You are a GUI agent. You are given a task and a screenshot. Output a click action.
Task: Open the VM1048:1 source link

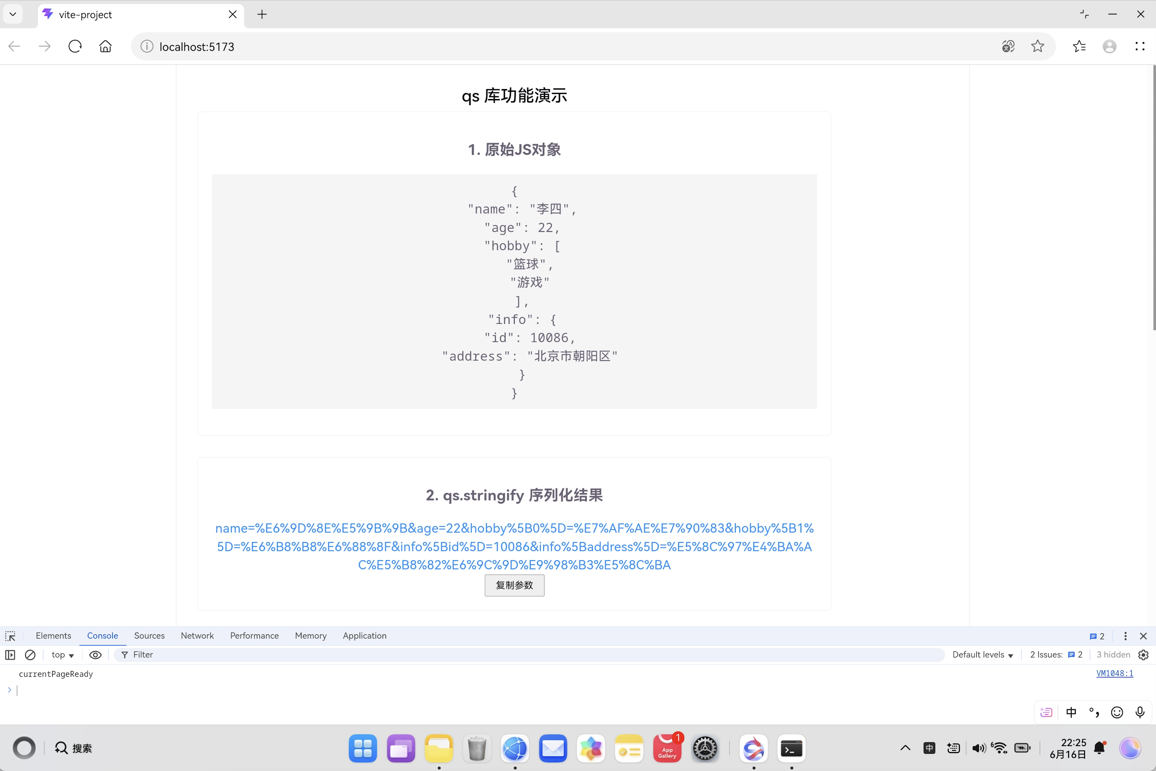pos(1115,674)
